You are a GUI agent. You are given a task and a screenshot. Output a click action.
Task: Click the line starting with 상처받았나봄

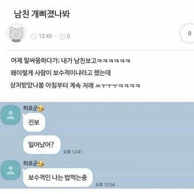pyautogui.click(x=75, y=85)
